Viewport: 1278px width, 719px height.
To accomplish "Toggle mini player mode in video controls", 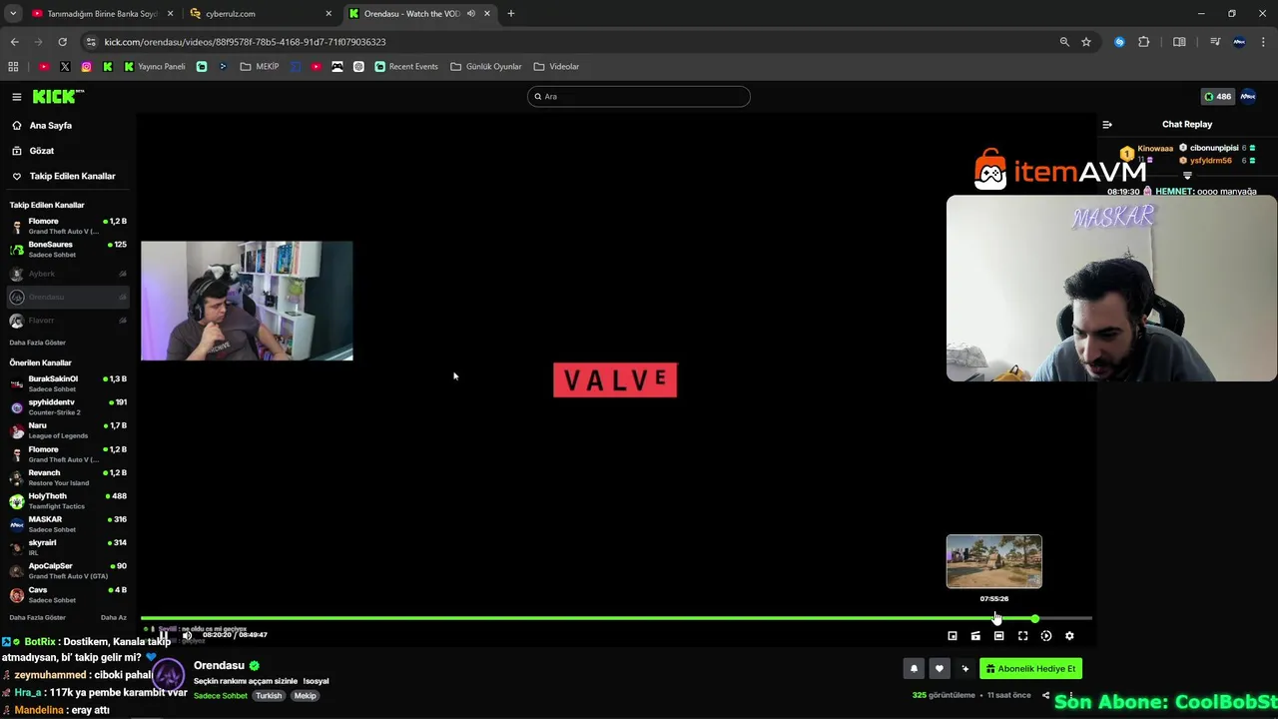I will 953,636.
